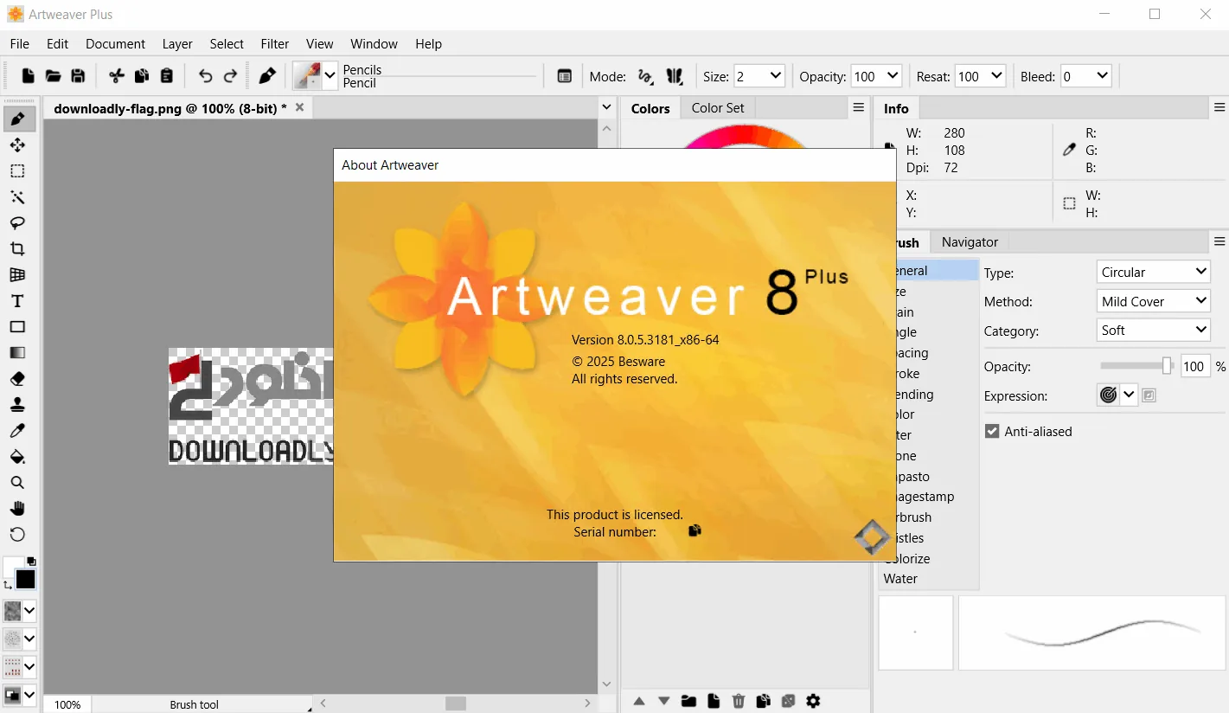The height and width of the screenshot is (713, 1229).
Task: Select the Perspective Grid tool
Action: [x=17, y=274]
